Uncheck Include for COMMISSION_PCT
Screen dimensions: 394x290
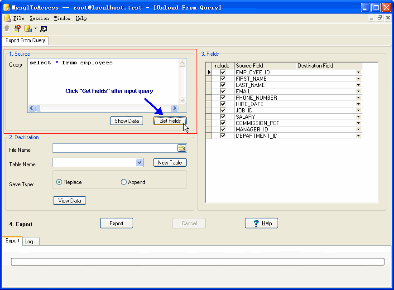pyautogui.click(x=223, y=123)
